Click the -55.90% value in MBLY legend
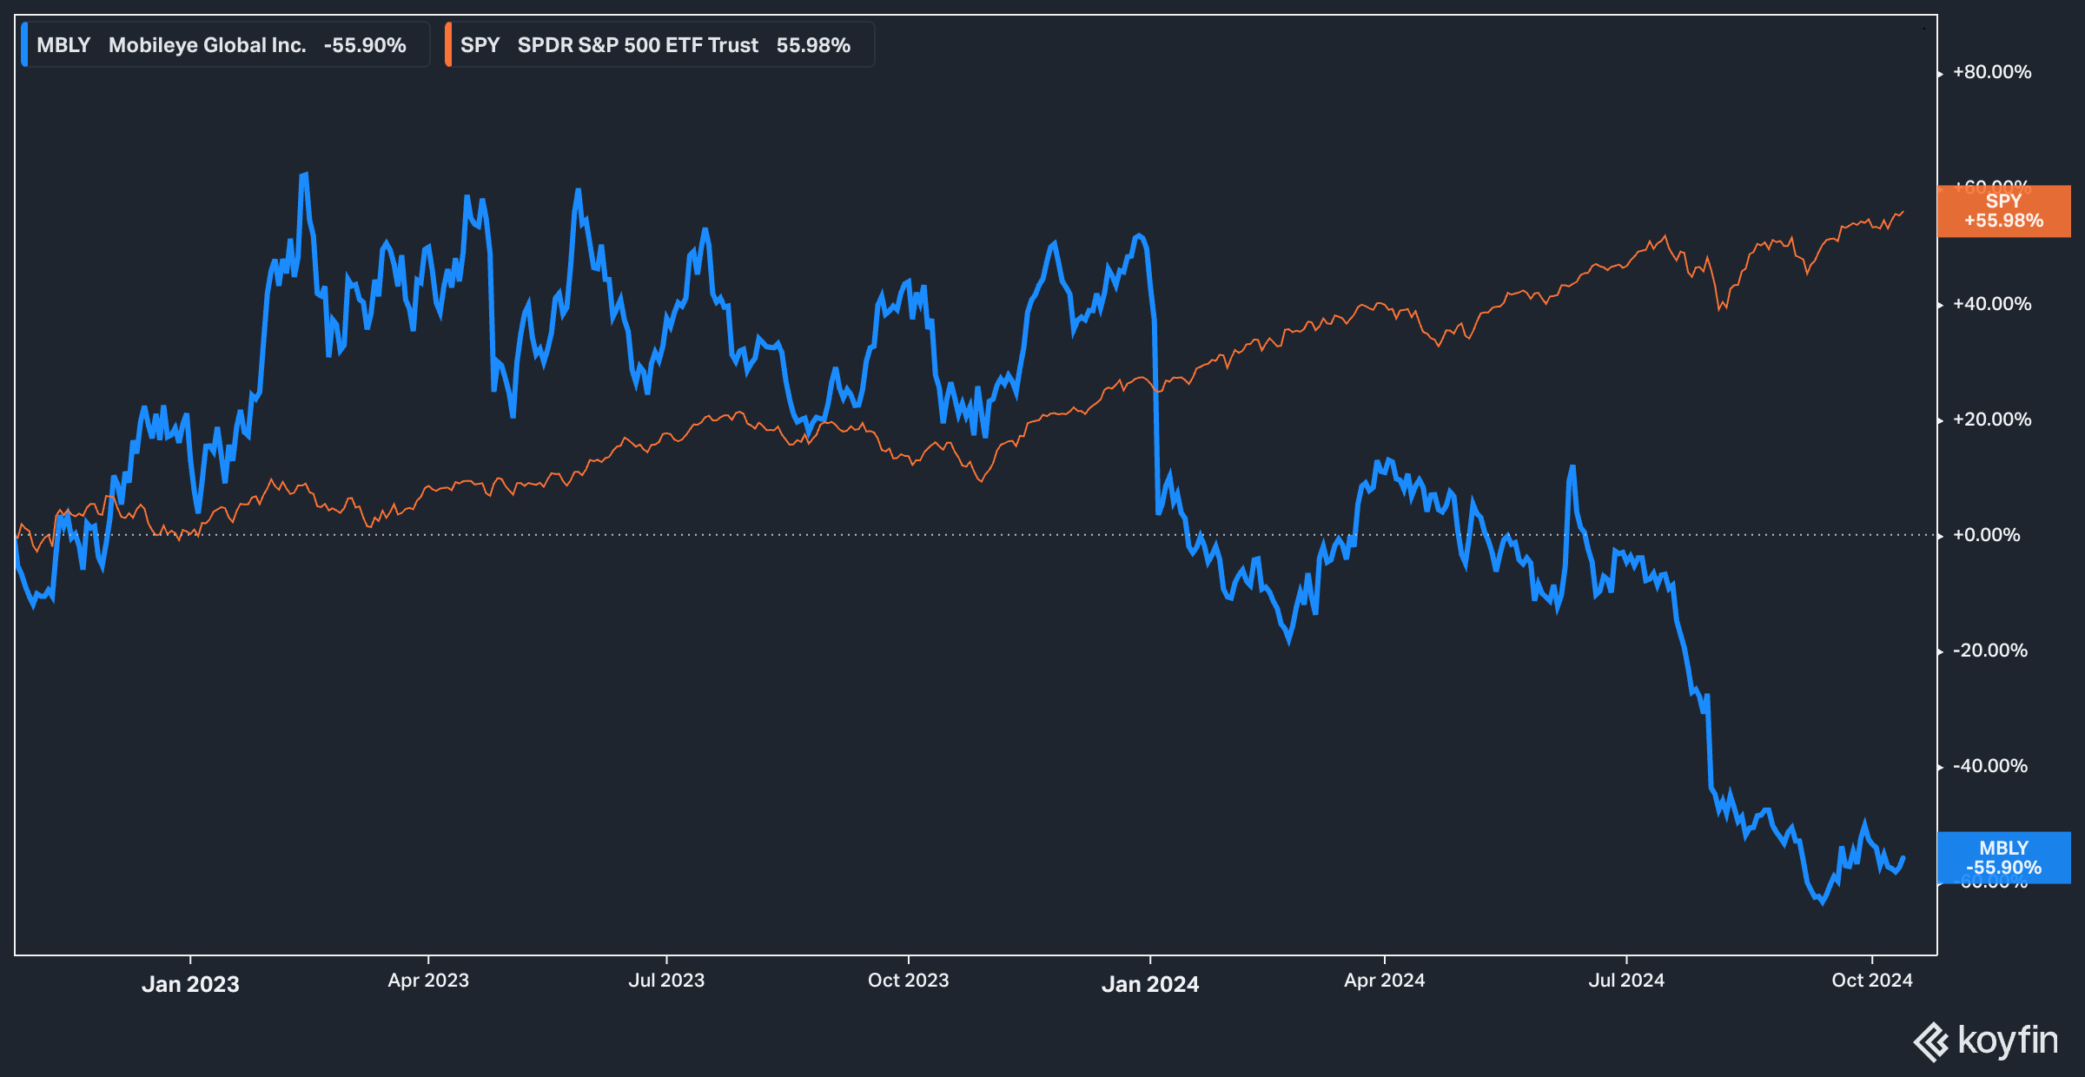 (x=365, y=45)
